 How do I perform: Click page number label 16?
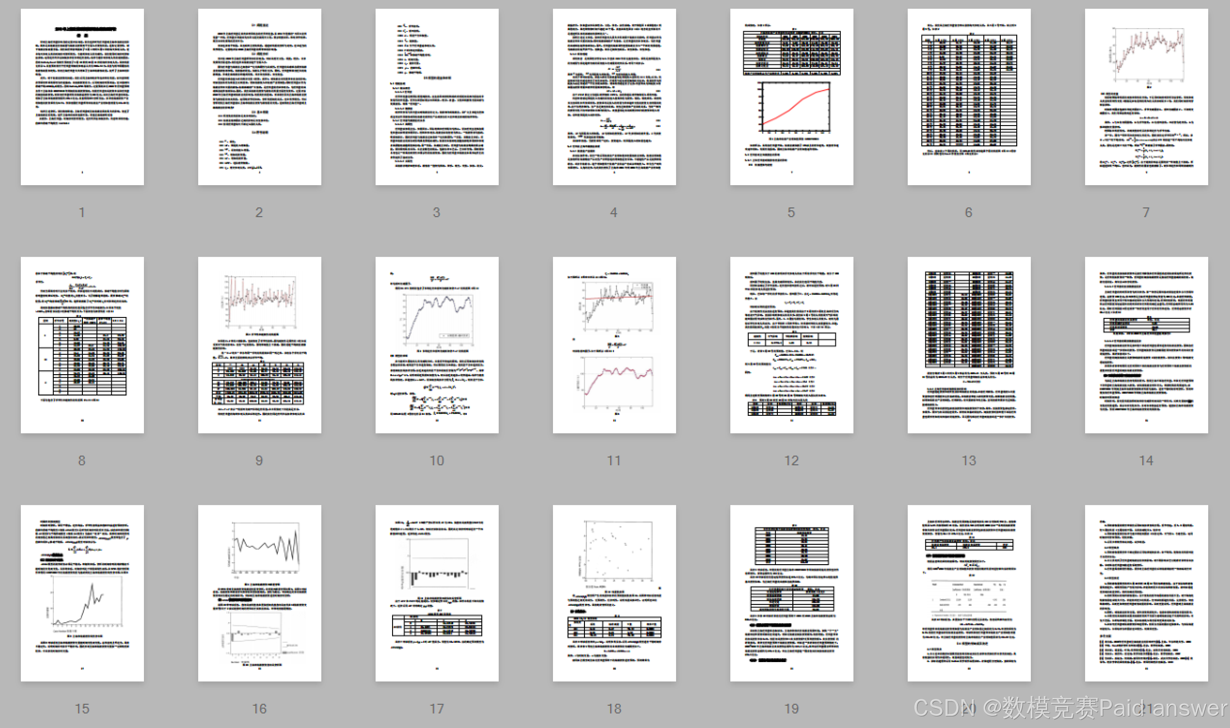point(259,709)
